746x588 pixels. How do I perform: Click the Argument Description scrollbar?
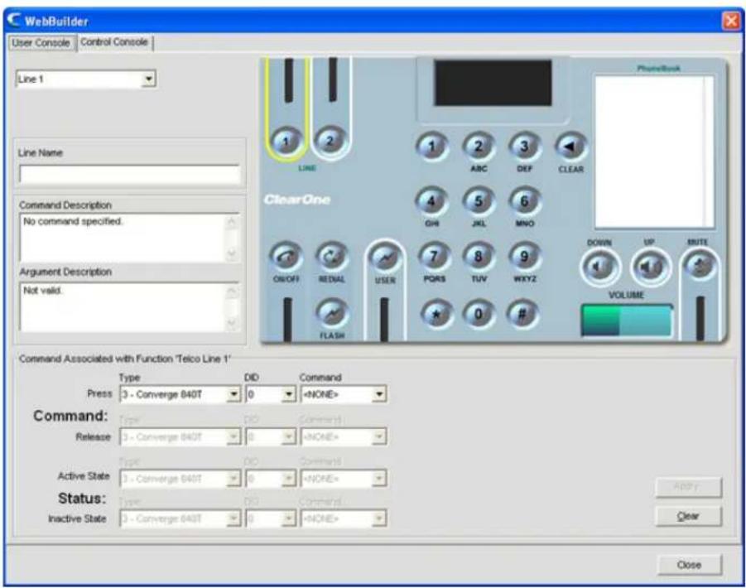pyautogui.click(x=232, y=307)
